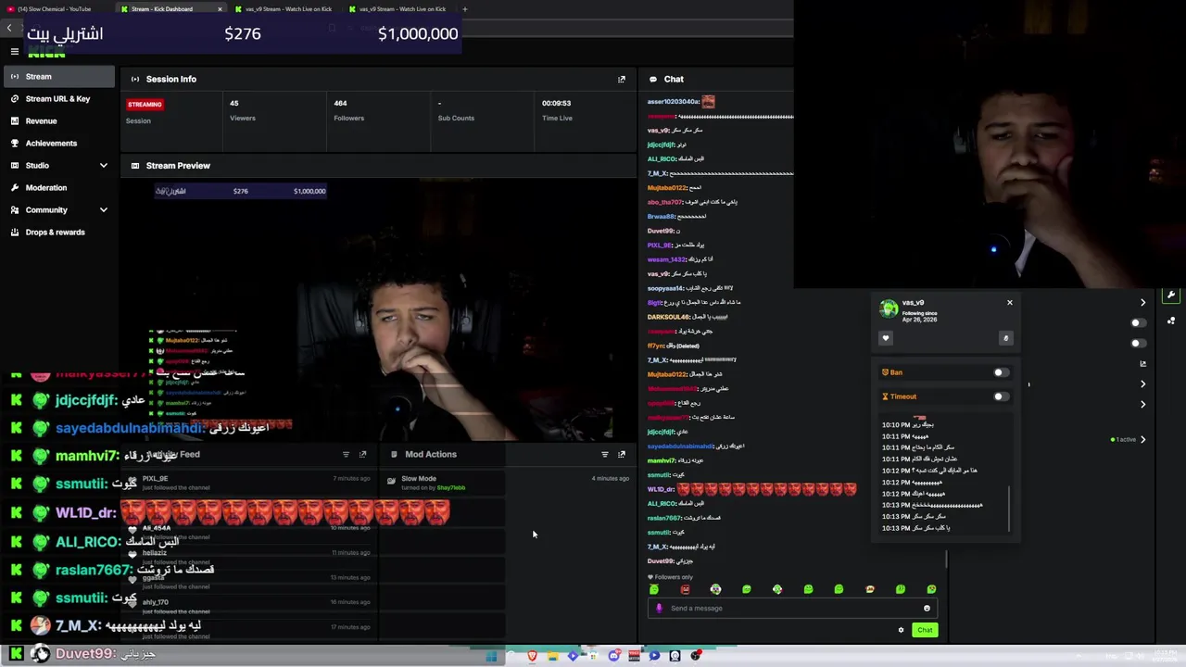1186x667 pixels.
Task: Pop out the Session Info panel
Action: point(622,80)
